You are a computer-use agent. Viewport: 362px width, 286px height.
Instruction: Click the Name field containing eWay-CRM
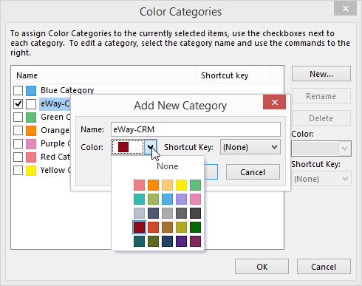tap(196, 129)
